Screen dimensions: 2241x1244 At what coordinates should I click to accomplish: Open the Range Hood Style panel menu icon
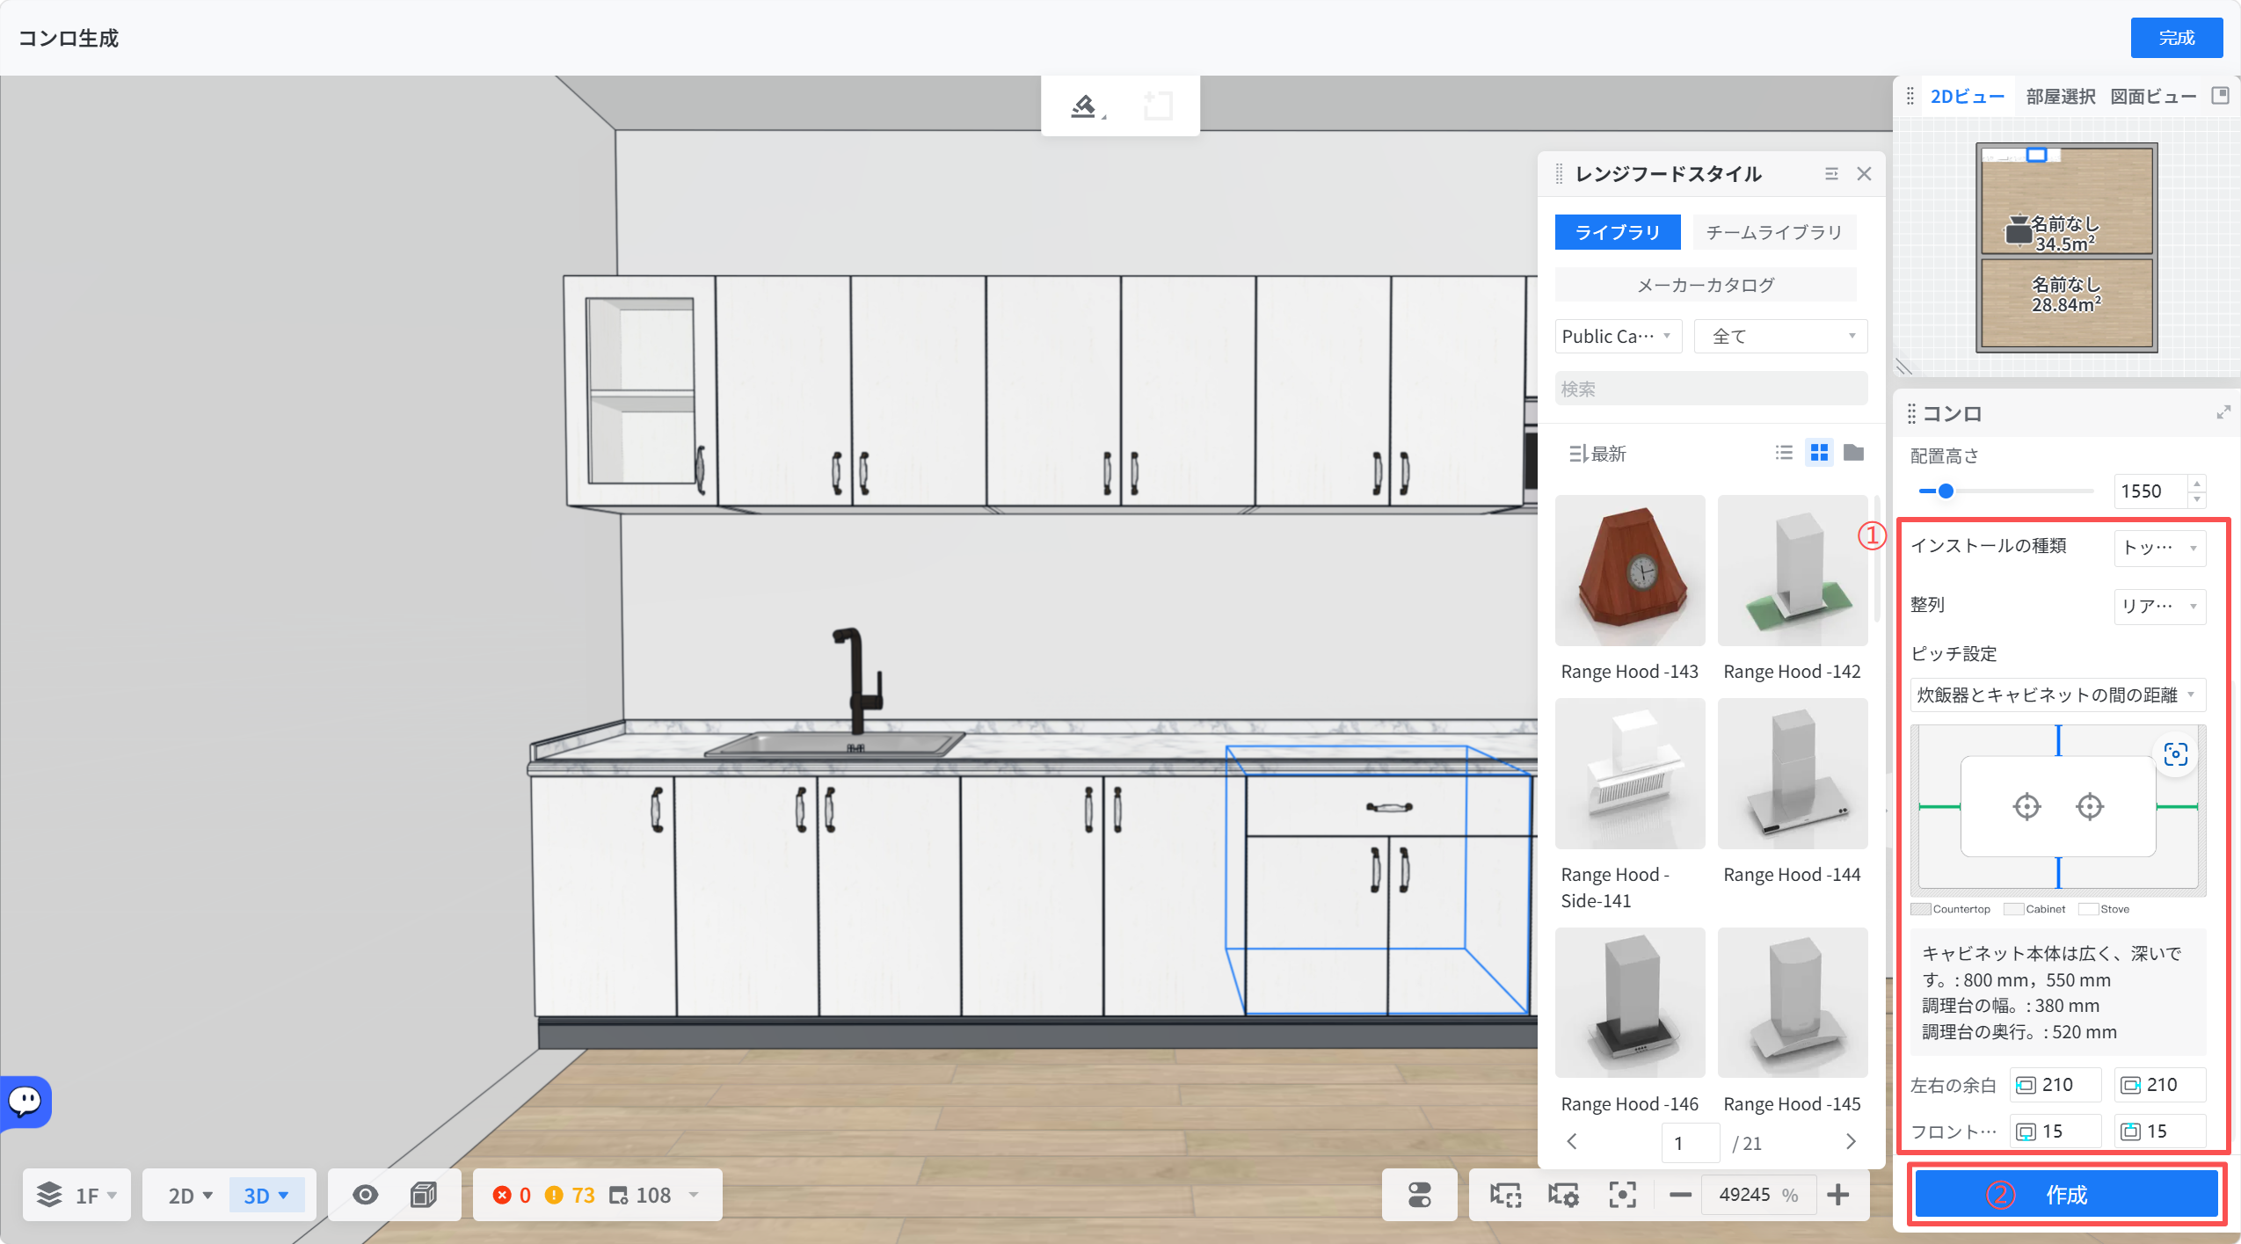coord(1831,174)
